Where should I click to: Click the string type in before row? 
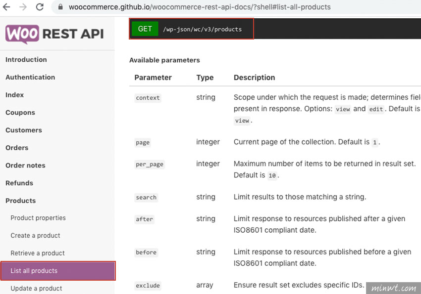[x=206, y=252]
